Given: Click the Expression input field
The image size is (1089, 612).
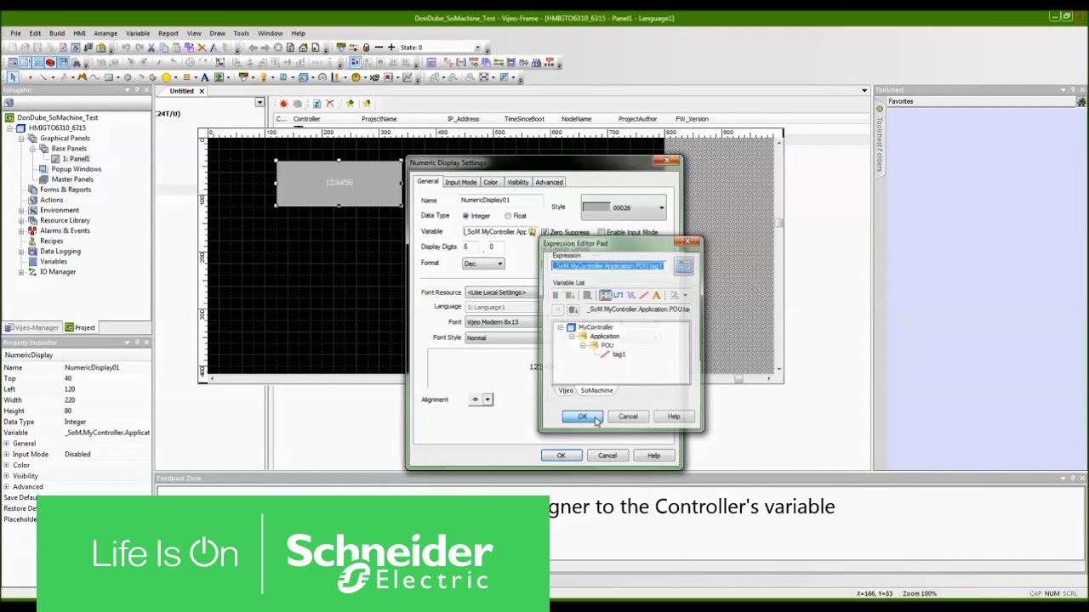Looking at the screenshot, I should 609,266.
